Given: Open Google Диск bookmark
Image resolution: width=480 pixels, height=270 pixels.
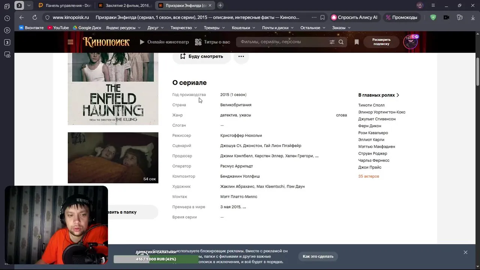Looking at the screenshot, I should [x=87, y=28].
